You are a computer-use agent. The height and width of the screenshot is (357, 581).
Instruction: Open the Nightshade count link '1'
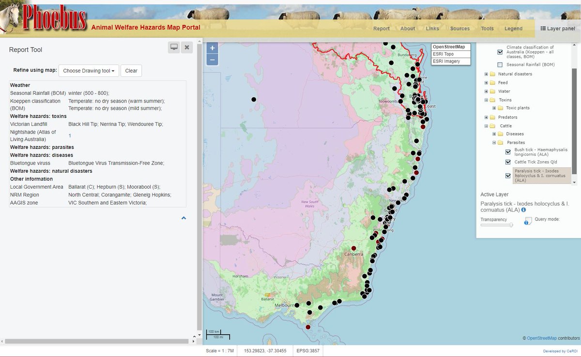pos(70,135)
